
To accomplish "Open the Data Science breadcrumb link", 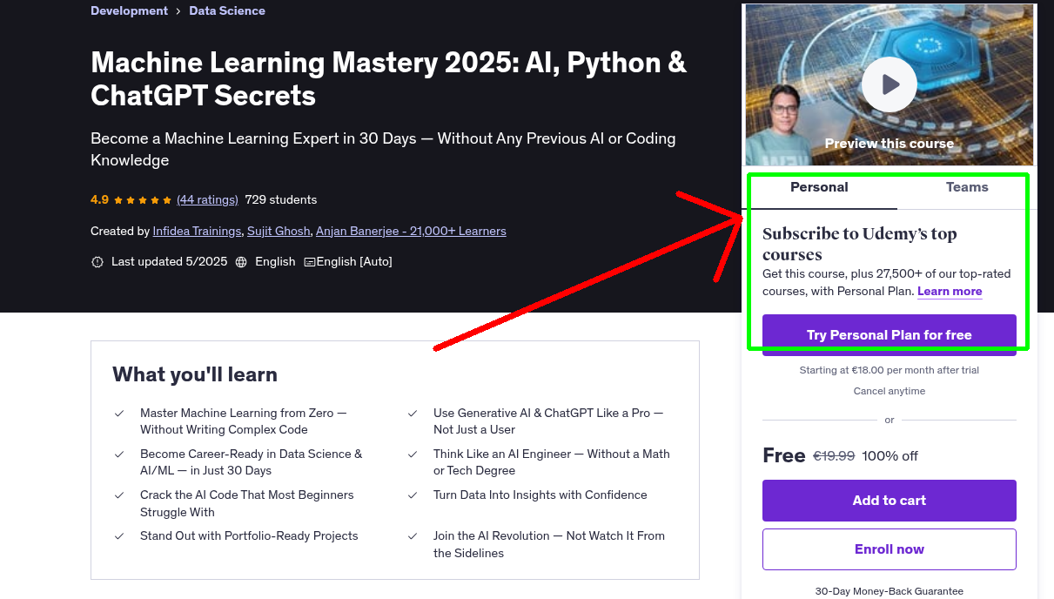I will coord(227,10).
